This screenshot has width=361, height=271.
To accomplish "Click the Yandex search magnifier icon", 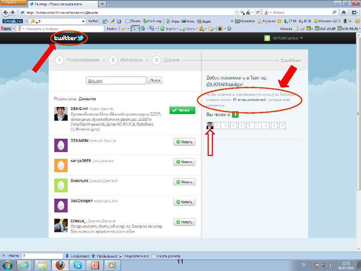I will (334, 12).
